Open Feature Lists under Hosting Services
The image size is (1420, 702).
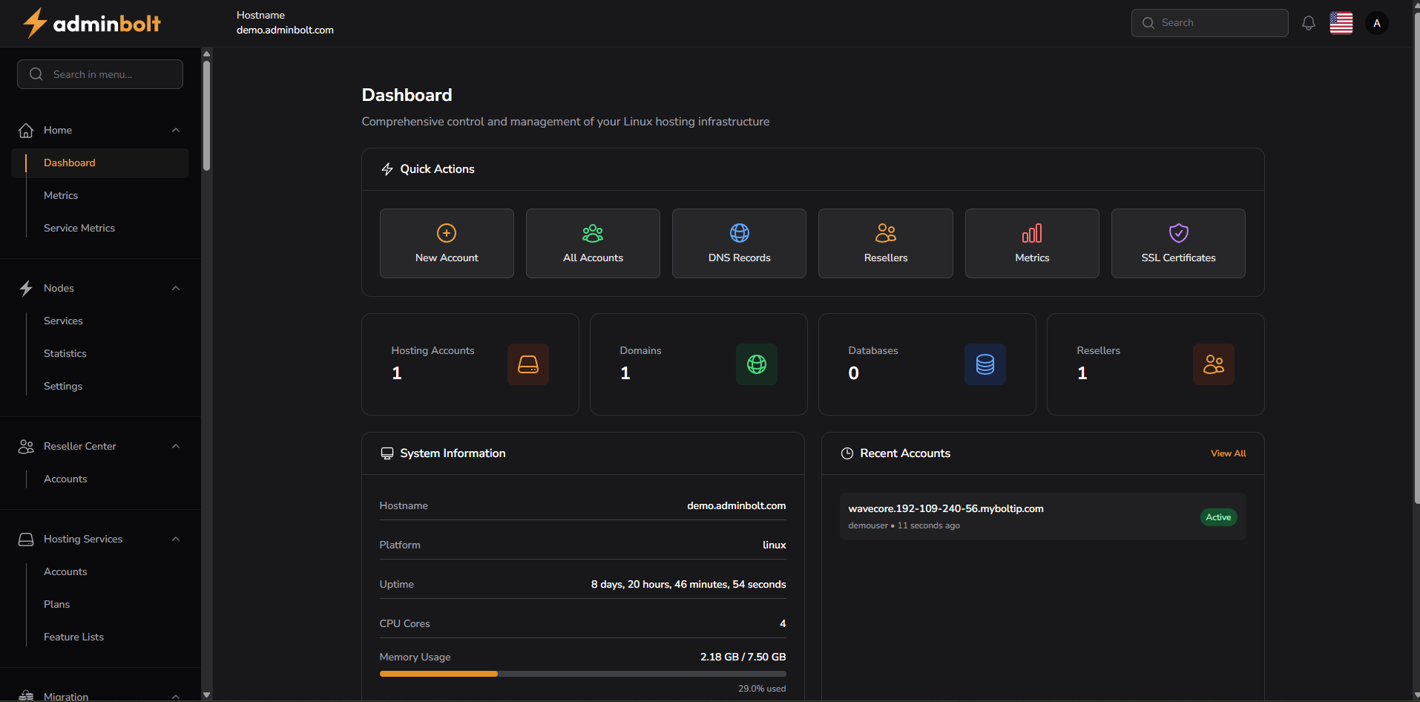(x=73, y=637)
